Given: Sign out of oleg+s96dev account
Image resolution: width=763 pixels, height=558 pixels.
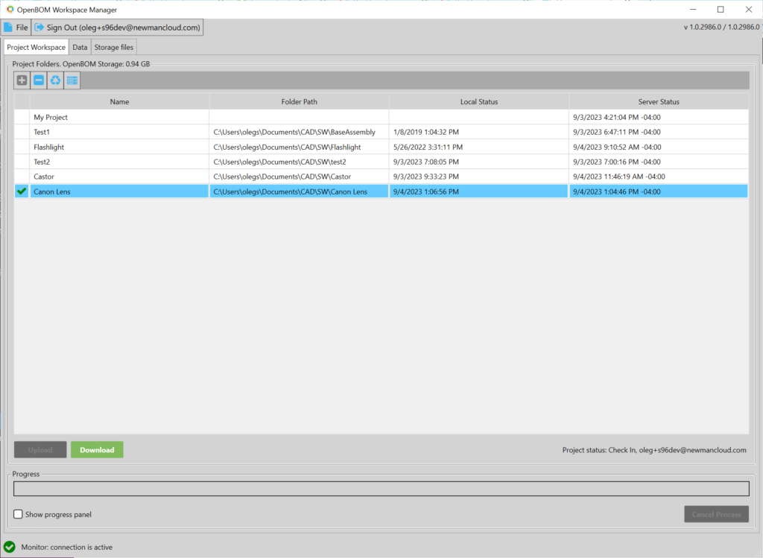Looking at the screenshot, I should coord(117,28).
